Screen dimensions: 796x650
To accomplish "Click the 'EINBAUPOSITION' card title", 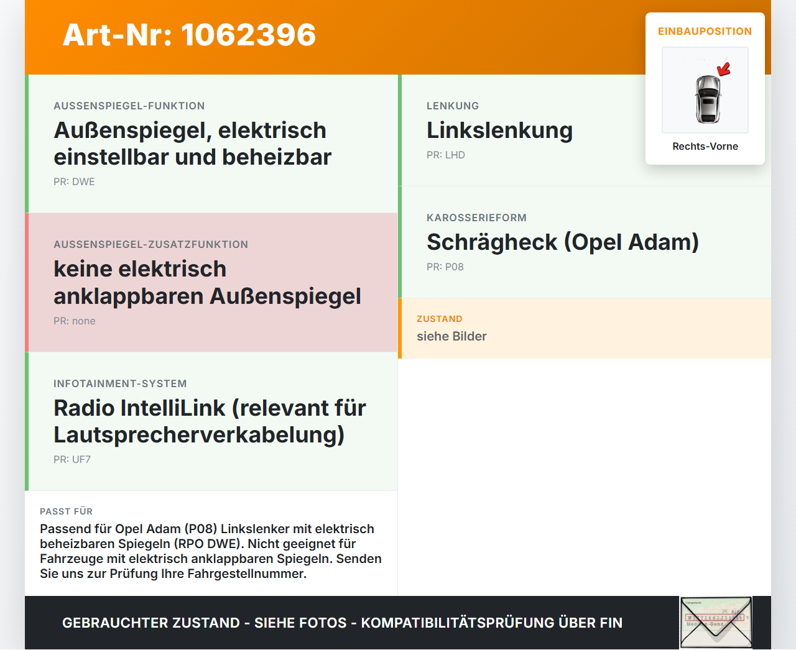I will [705, 32].
